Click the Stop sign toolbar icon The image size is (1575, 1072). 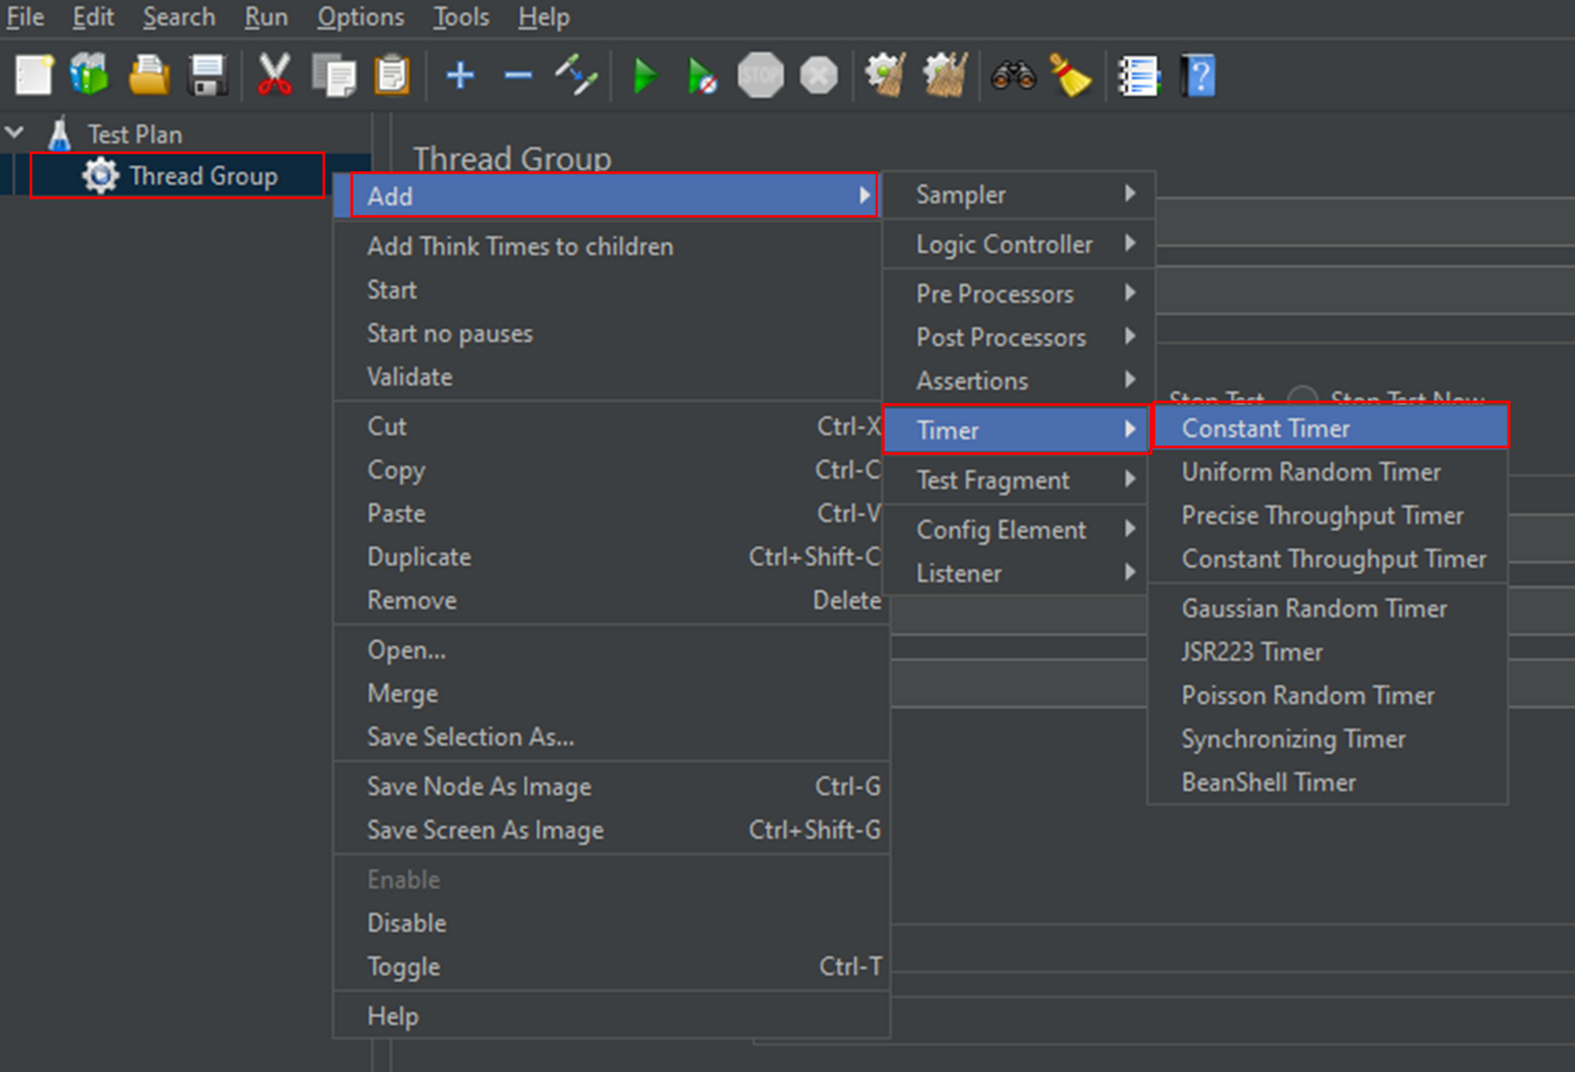760,76
